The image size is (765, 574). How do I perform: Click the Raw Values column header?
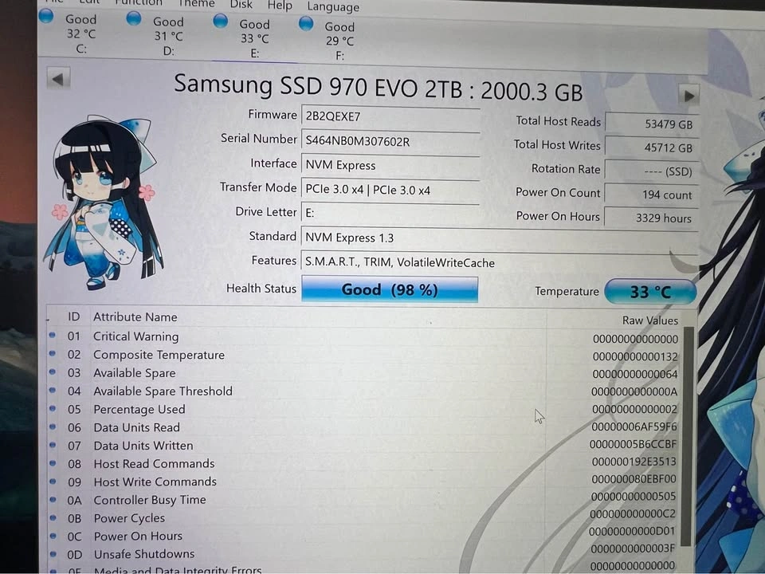[650, 320]
